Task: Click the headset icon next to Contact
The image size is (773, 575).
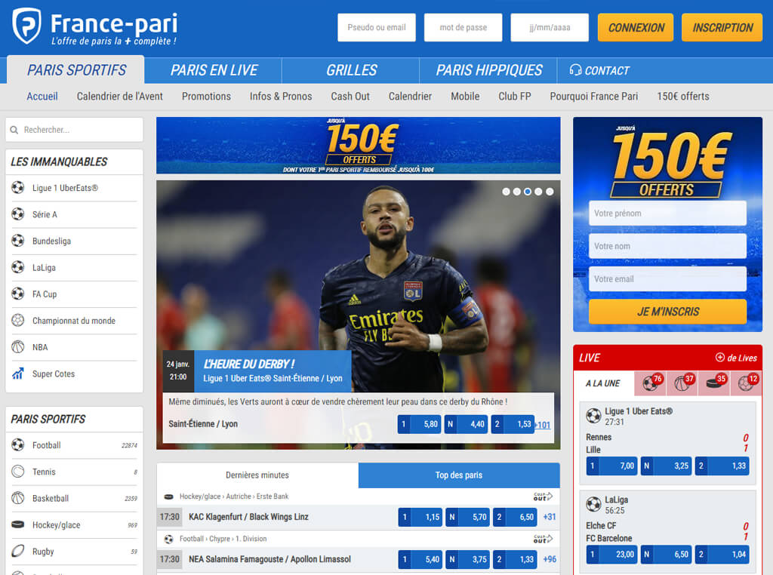Action: (575, 70)
